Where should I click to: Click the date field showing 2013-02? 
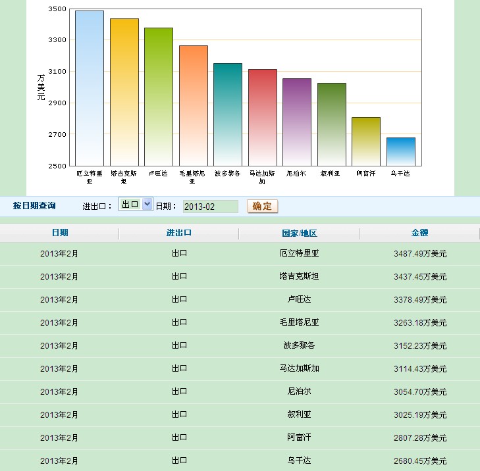[x=210, y=207]
